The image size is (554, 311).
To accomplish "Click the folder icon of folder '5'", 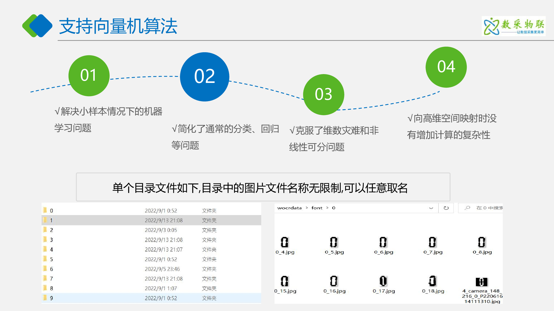I will pyautogui.click(x=45, y=259).
